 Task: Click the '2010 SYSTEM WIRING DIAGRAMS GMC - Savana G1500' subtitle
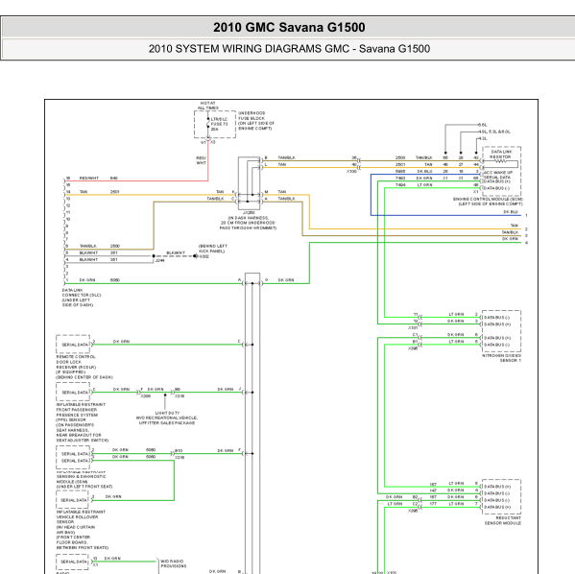click(289, 49)
